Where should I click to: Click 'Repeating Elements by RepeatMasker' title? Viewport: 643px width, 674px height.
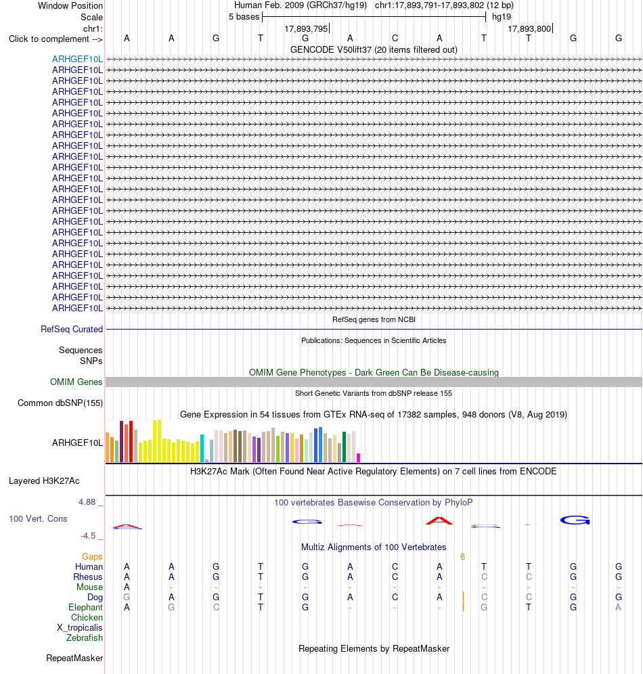coord(374,649)
